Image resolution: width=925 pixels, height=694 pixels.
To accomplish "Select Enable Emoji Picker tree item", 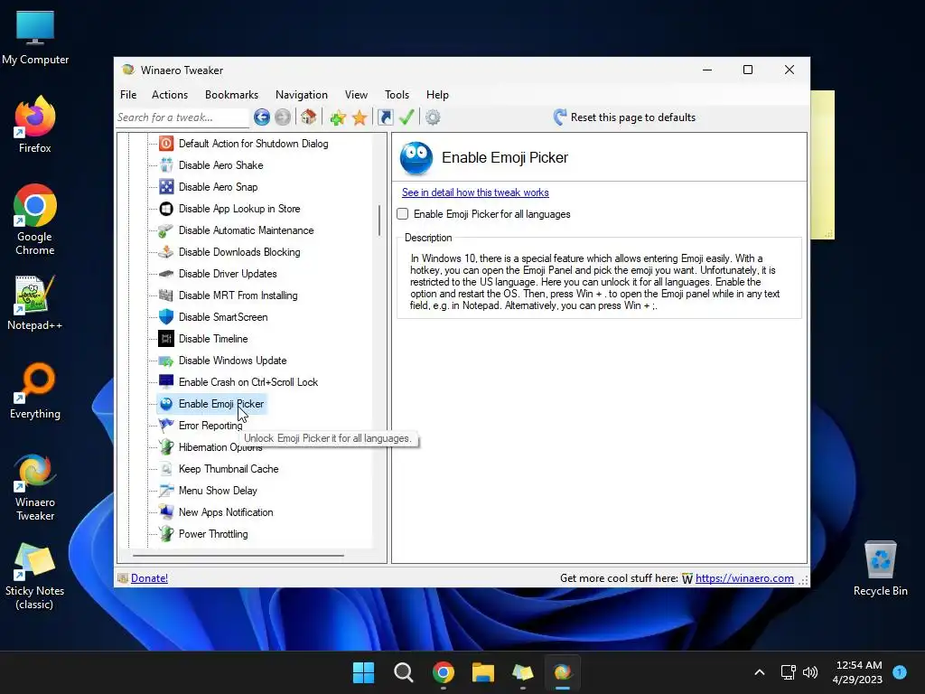I will [x=220, y=404].
